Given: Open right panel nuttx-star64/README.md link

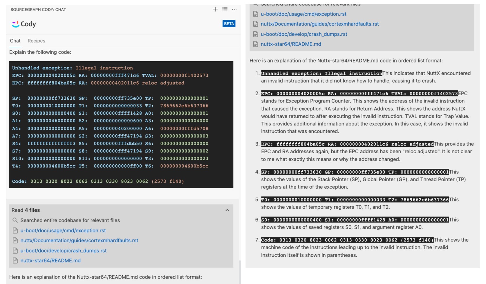Looking at the screenshot, I should click(x=291, y=44).
